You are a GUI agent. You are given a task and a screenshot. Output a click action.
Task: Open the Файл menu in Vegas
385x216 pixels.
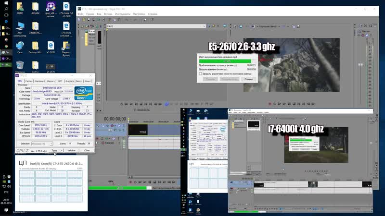coord(80,14)
